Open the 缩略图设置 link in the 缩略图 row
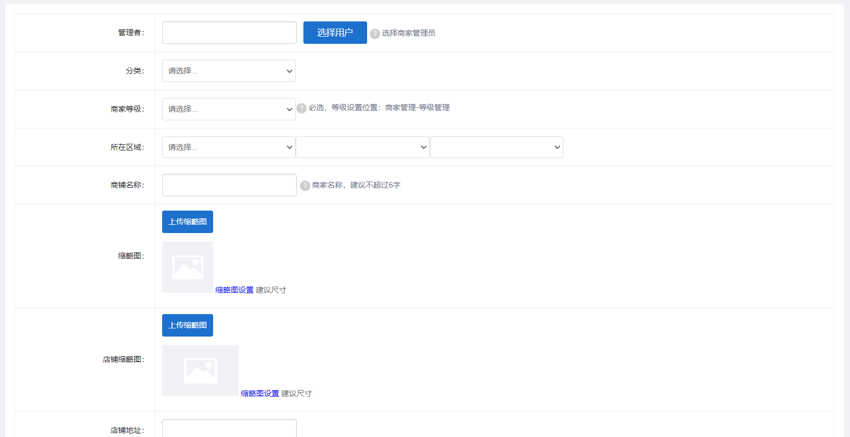The width and height of the screenshot is (850, 437). tap(234, 290)
